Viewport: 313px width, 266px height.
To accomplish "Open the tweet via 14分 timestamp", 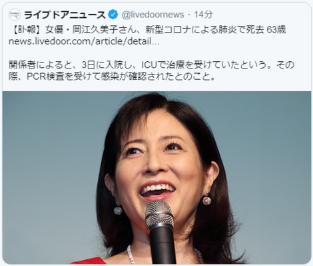I will click(x=203, y=15).
